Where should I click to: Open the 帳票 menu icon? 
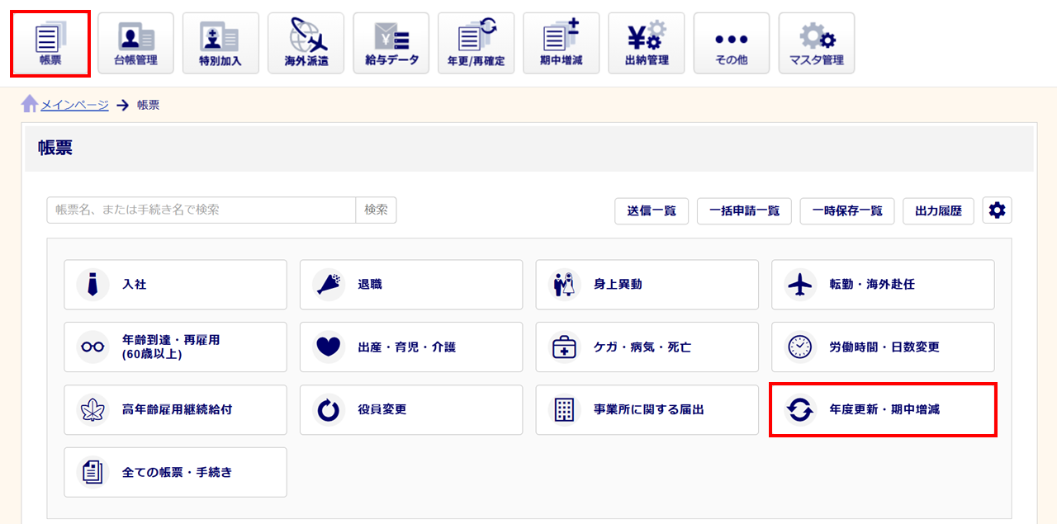point(50,44)
